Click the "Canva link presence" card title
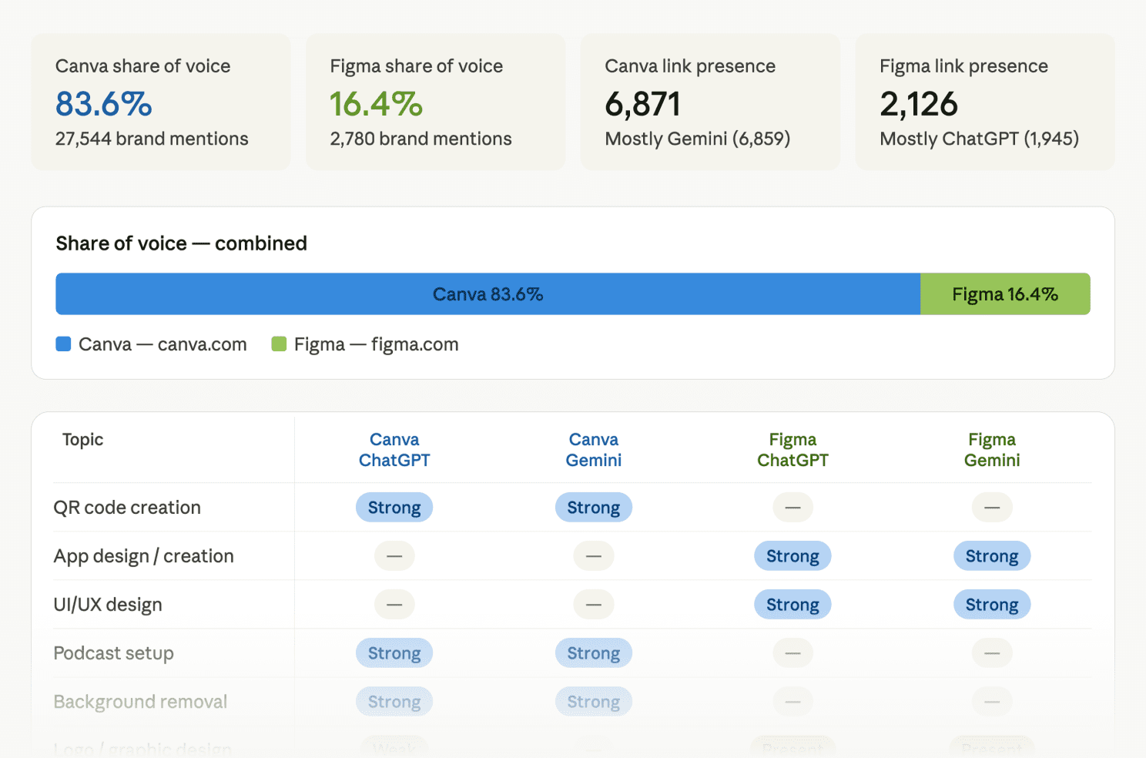 (690, 66)
